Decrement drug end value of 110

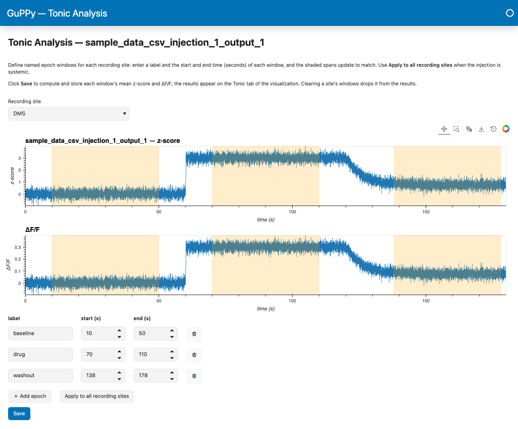[x=172, y=358]
